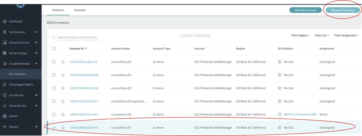362x136 pixels.
Task: Click the Rubrik logo at top left
Action: 21,6
